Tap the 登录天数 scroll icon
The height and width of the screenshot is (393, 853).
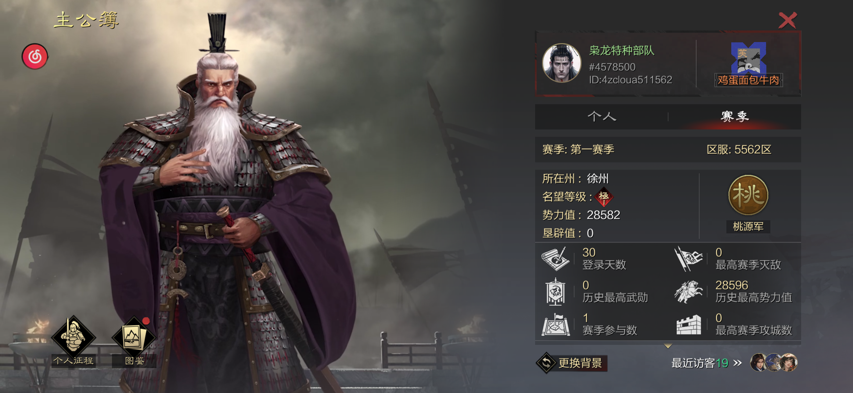pyautogui.click(x=556, y=259)
